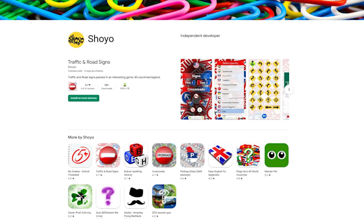
Task: Open the Flags Quiz All World Countries icon
Action: pos(248,155)
